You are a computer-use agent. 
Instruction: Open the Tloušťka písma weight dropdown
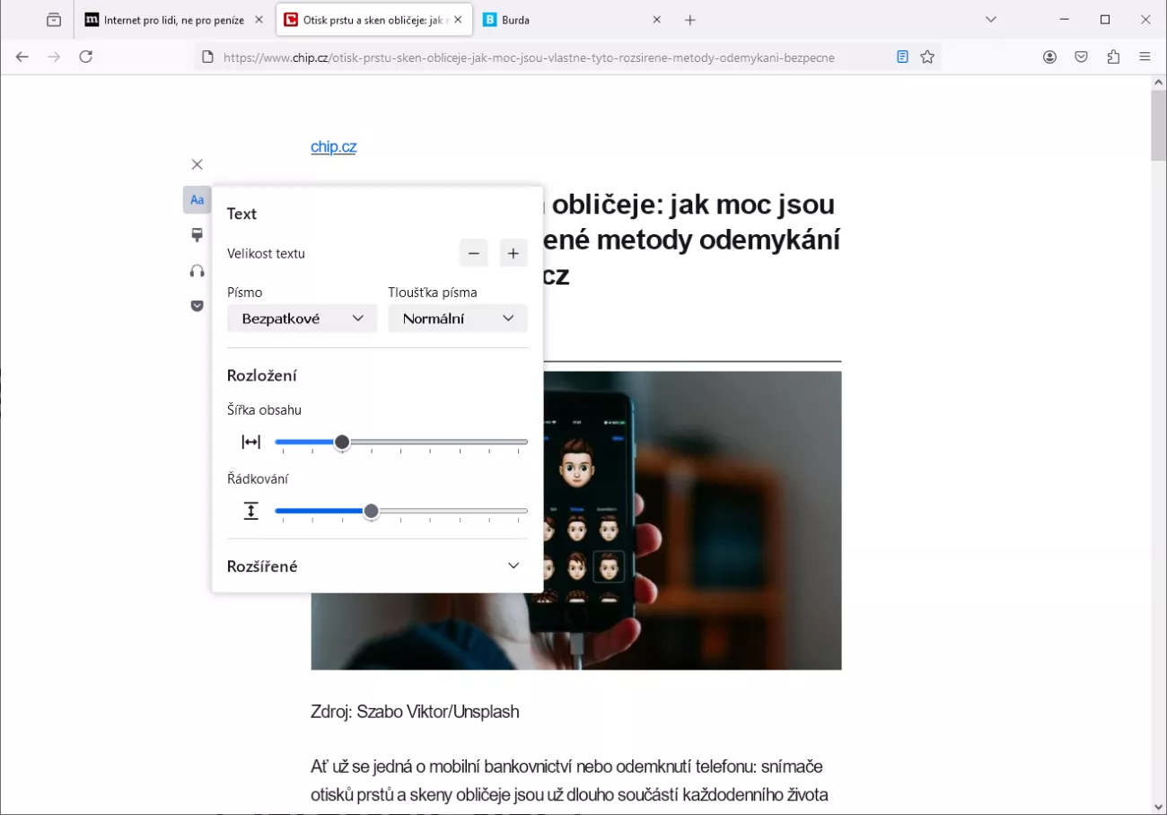pyautogui.click(x=457, y=319)
